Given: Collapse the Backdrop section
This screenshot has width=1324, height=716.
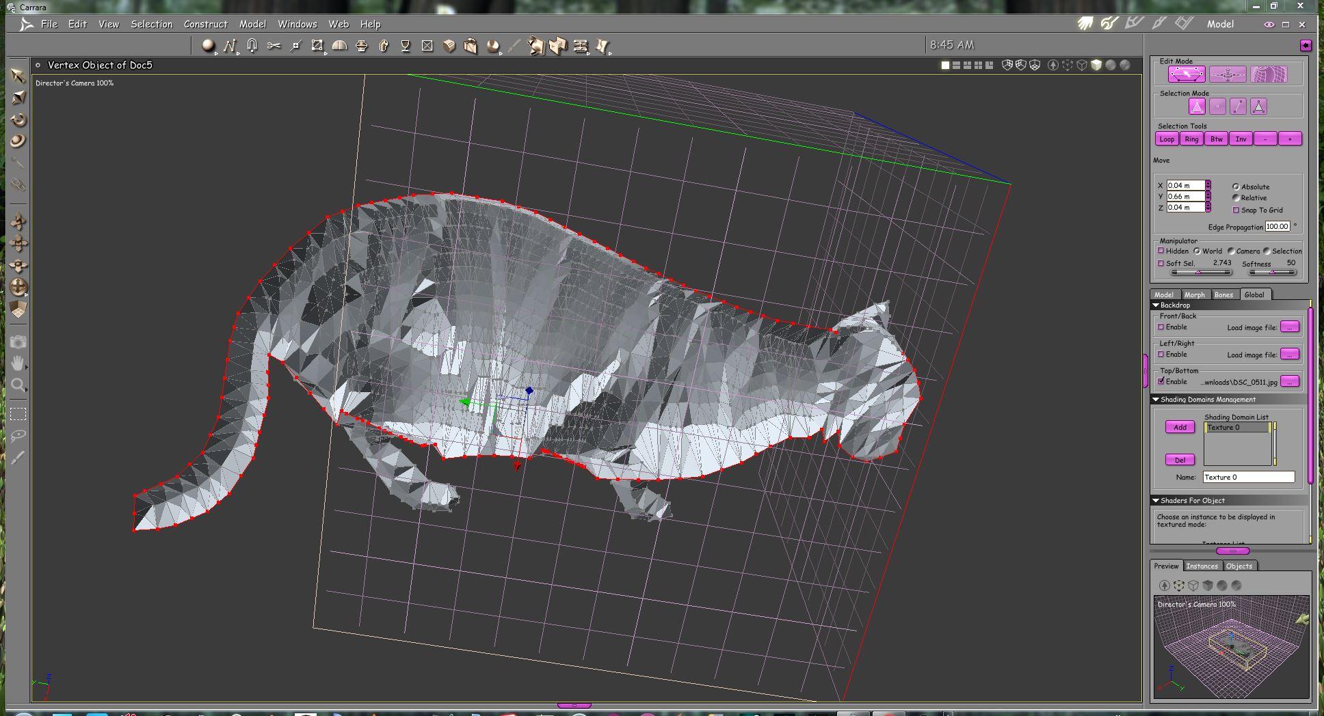Looking at the screenshot, I should point(1156,305).
